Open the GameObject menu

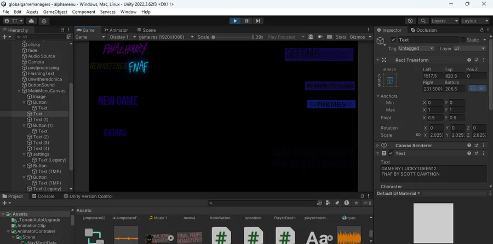click(x=55, y=12)
